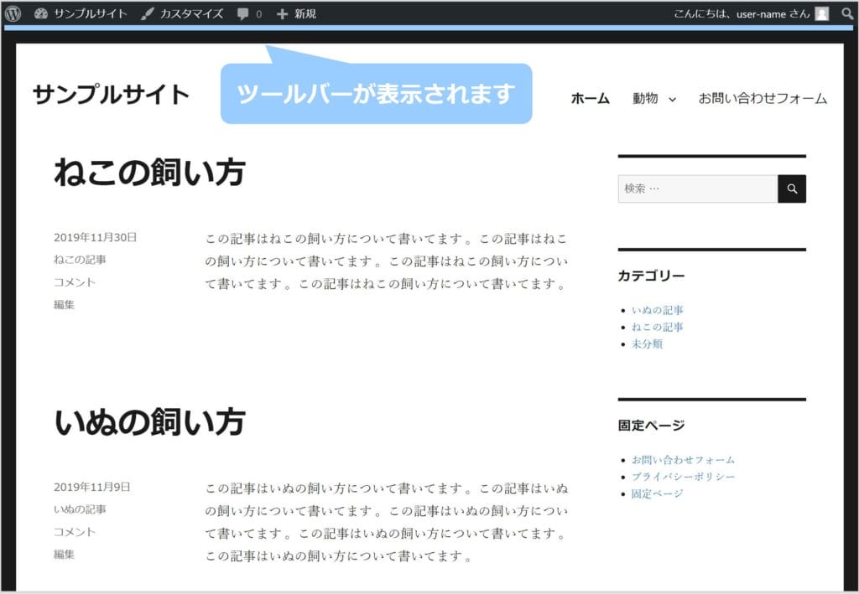The image size is (859, 594).
Task: Open the ねこの飼い方 post title
Action: (x=149, y=173)
